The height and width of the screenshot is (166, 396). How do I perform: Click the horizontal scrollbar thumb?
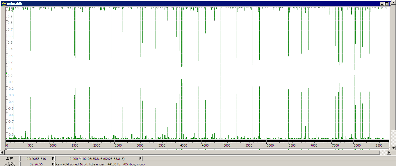coord(192,152)
